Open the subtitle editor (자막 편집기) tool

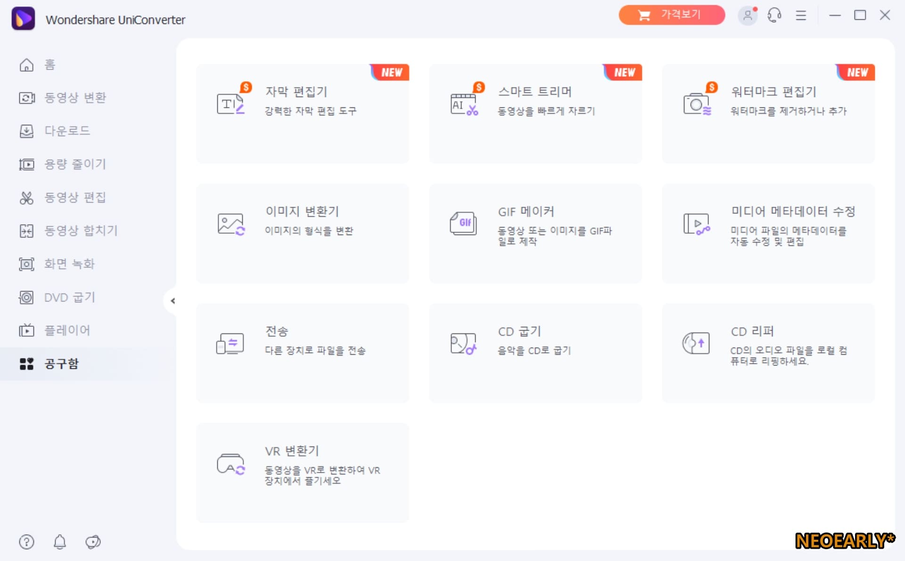(302, 114)
